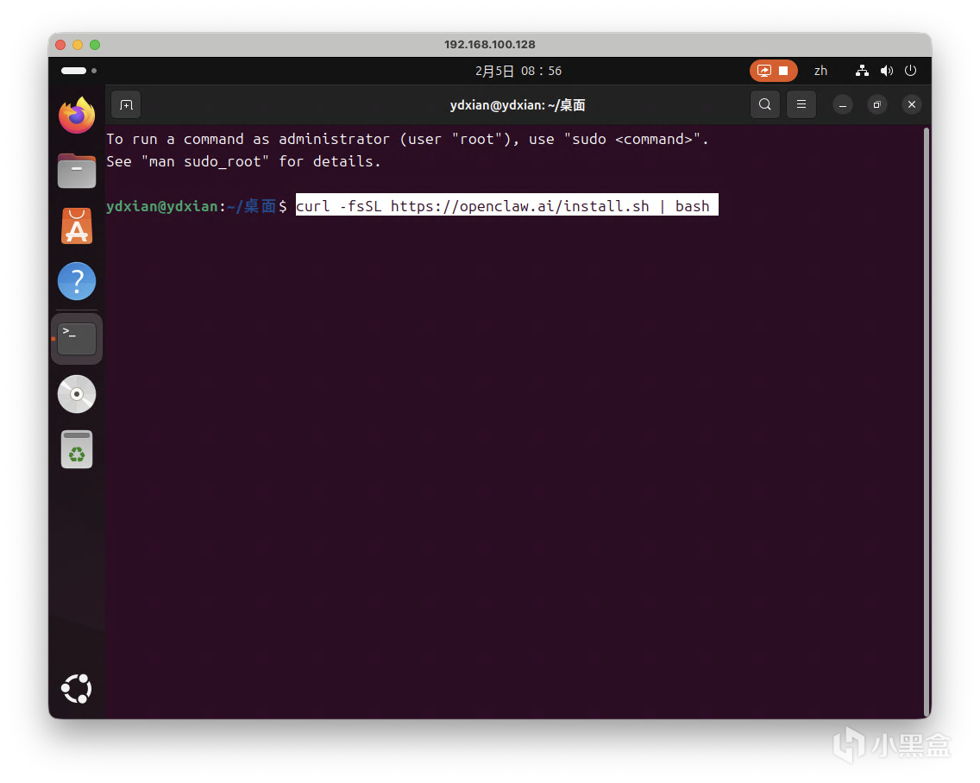
Task: Open a new terminal tab
Action: coord(126,104)
